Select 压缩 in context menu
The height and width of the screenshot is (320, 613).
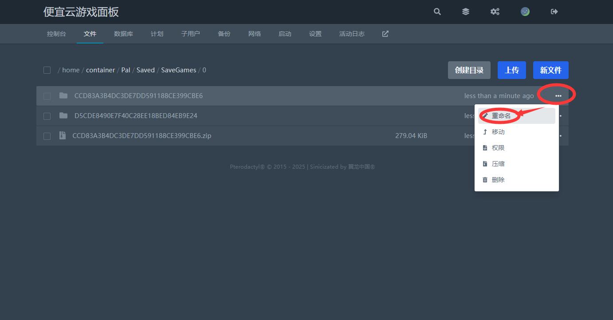pyautogui.click(x=517, y=164)
